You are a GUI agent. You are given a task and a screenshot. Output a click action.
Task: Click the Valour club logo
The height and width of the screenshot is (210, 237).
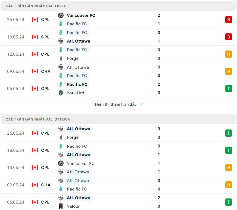point(61,206)
